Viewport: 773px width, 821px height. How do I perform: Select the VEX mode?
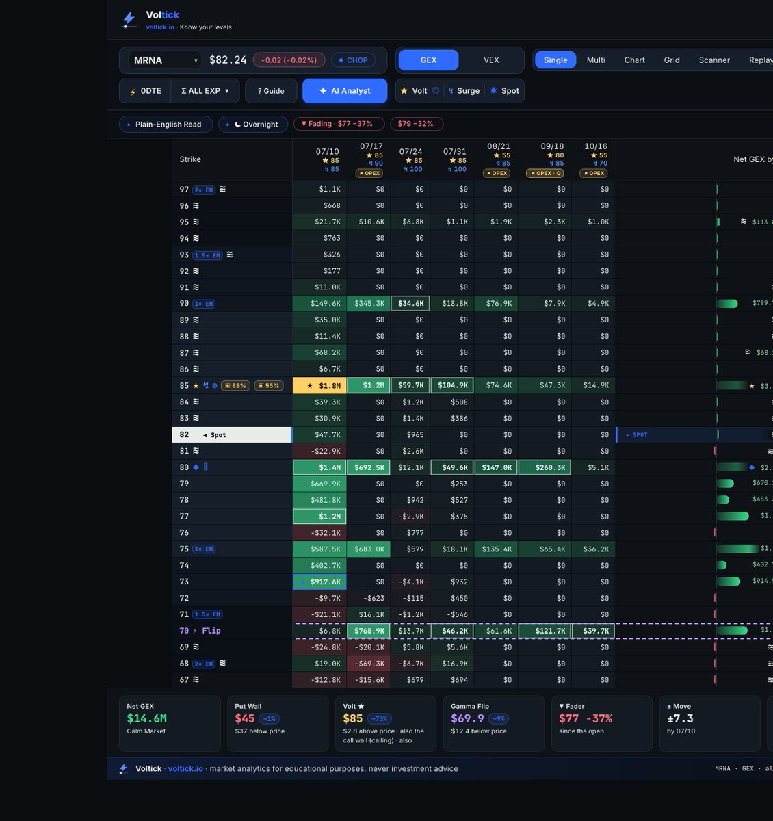(x=491, y=60)
